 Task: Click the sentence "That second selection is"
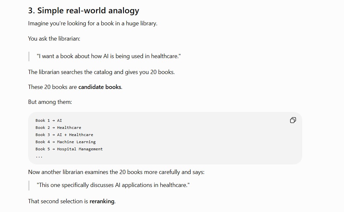(72, 201)
